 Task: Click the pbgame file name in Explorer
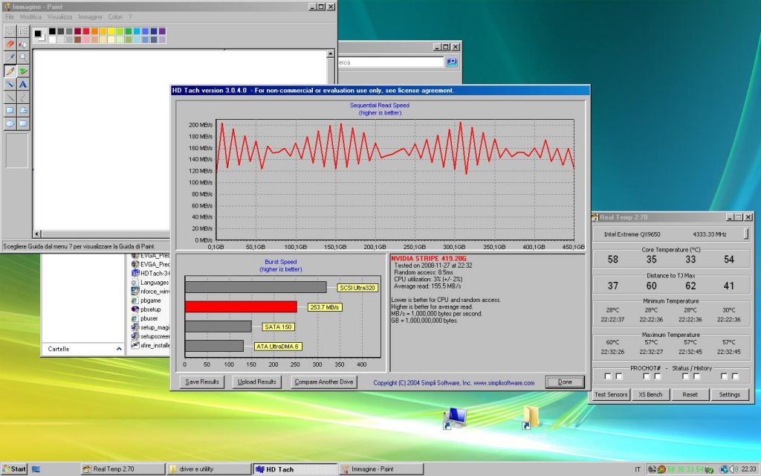pyautogui.click(x=150, y=300)
